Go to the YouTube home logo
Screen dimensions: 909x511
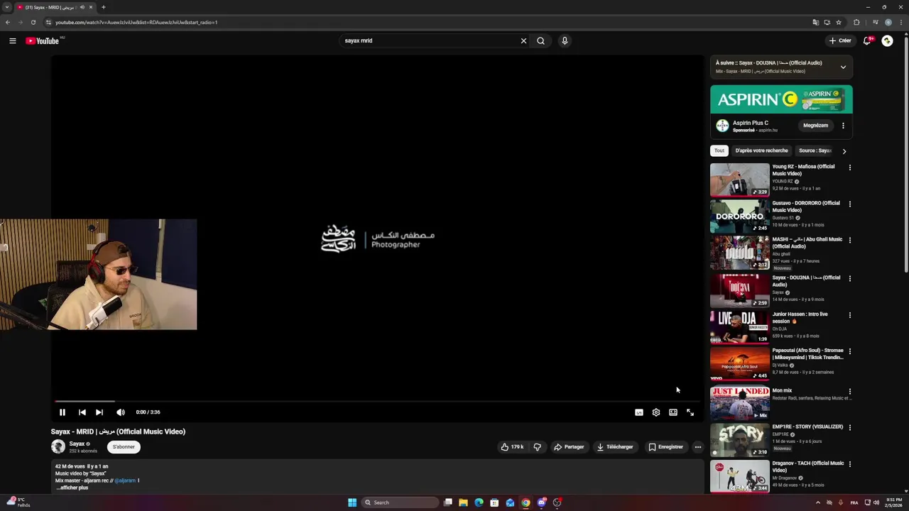[43, 40]
